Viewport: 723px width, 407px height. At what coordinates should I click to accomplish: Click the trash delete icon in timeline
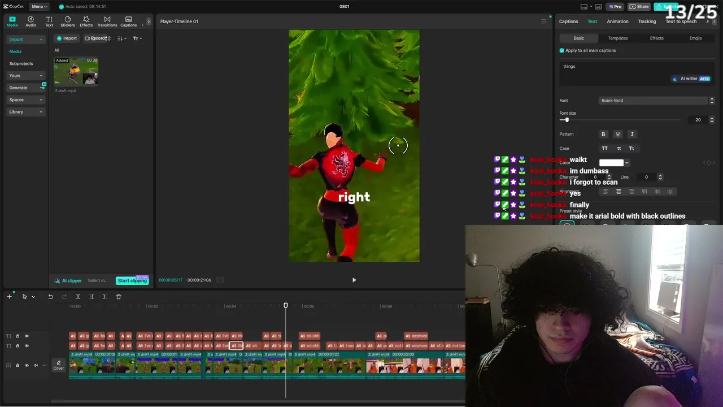point(119,297)
